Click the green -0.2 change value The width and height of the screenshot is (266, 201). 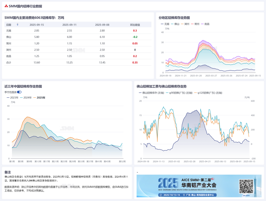135,37
